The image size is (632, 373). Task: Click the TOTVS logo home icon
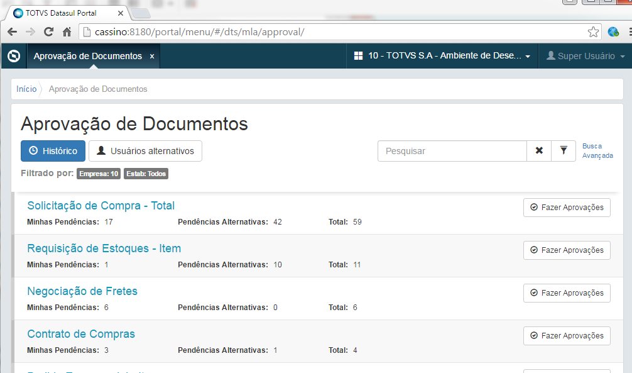pyautogui.click(x=14, y=56)
